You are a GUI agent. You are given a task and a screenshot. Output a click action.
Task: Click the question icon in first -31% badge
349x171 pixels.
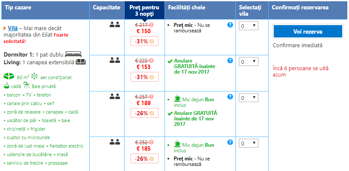click(x=151, y=41)
